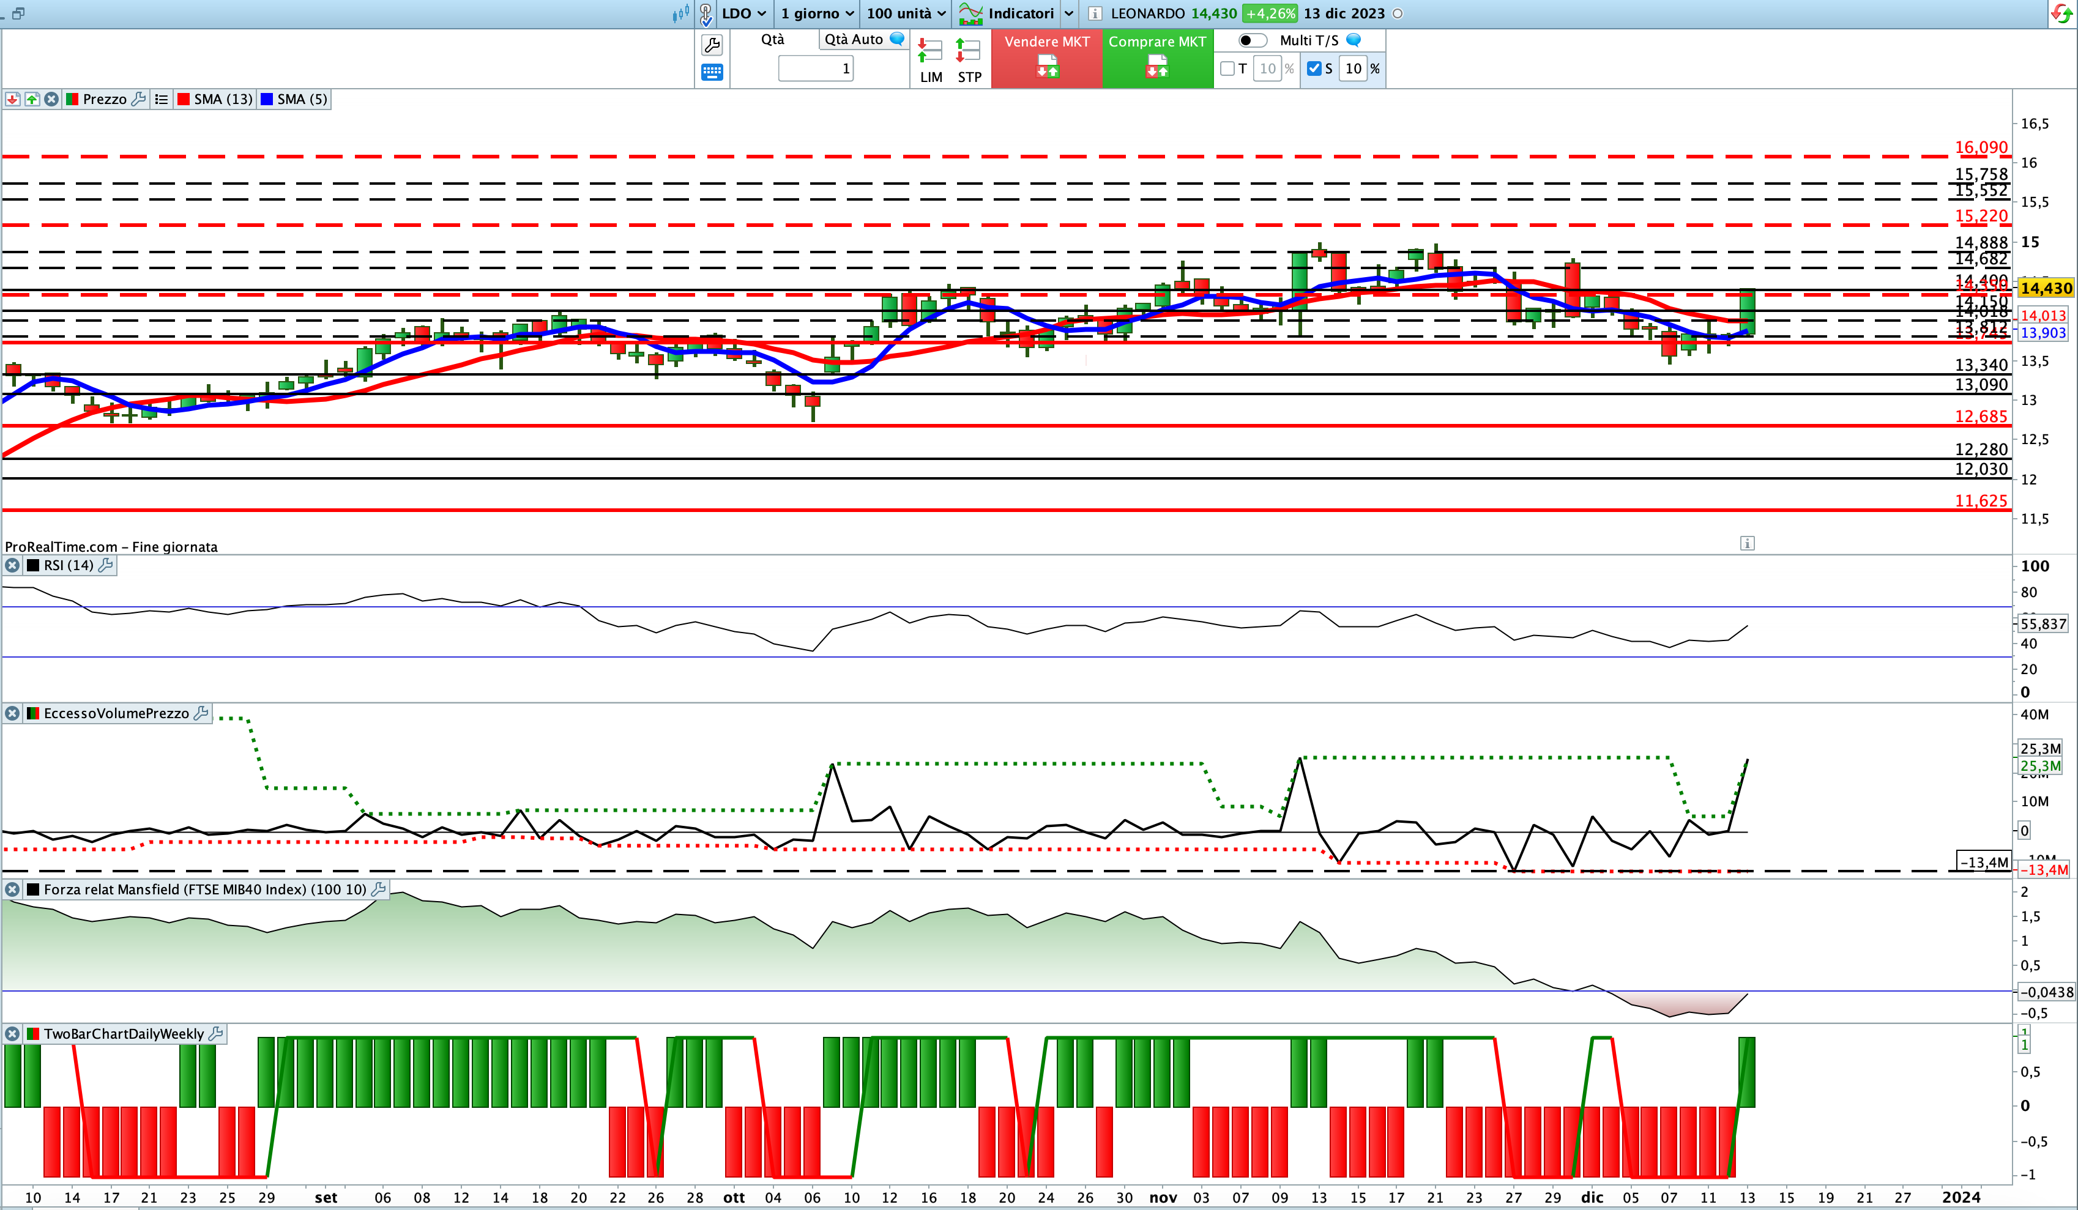This screenshot has width=2078, height=1210.
Task: Expand the dropdown arrow beside Indicatori
Action: 1069,13
